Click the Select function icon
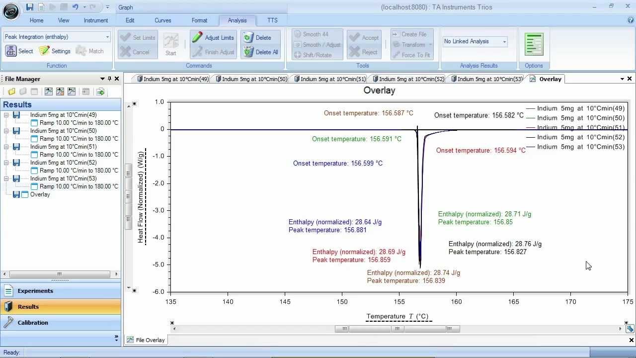 click(11, 51)
